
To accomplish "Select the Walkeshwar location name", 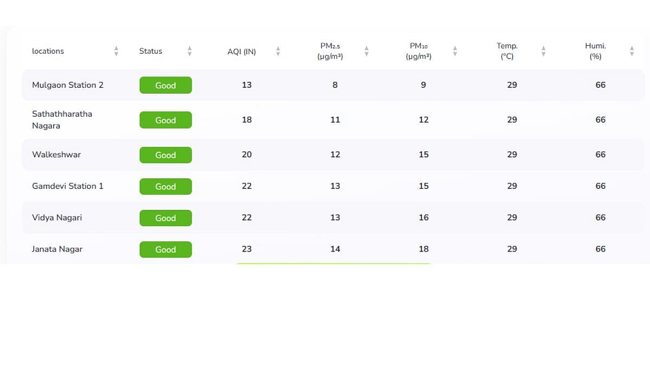I will coord(56,155).
